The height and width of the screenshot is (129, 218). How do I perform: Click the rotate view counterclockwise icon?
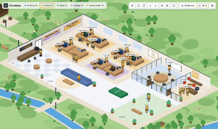pos(138,6)
